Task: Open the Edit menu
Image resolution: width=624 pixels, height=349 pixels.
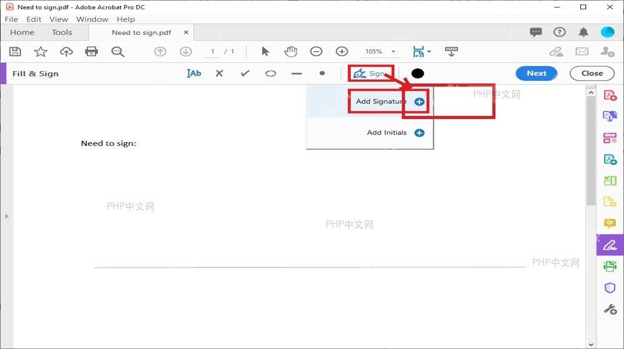Action: click(x=34, y=19)
